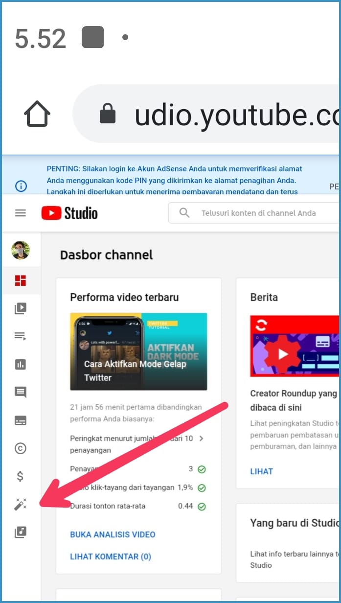The height and width of the screenshot is (603, 341).
Task: Click LIHAT KOMENTAR (0) link
Action: [111, 557]
